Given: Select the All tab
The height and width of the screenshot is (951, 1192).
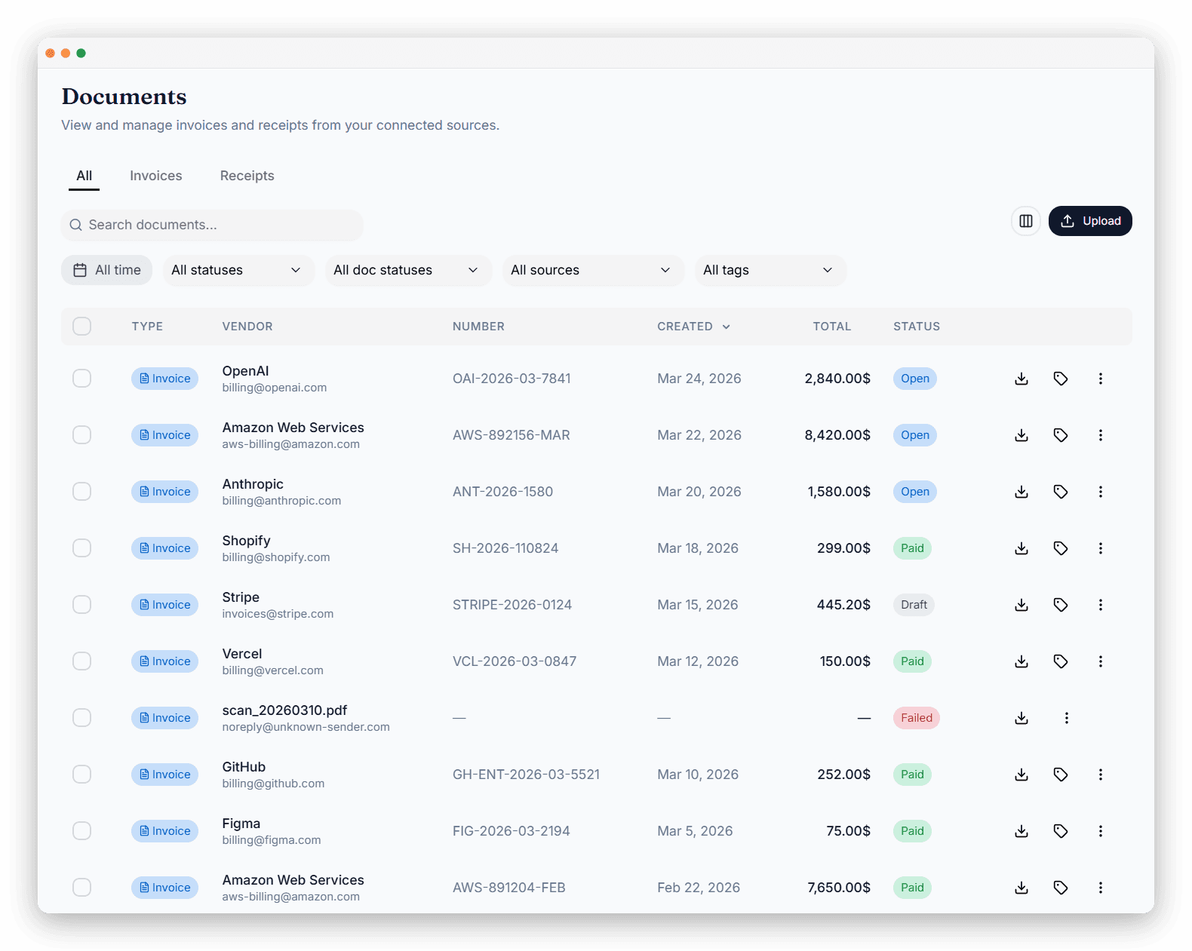Looking at the screenshot, I should (x=84, y=176).
